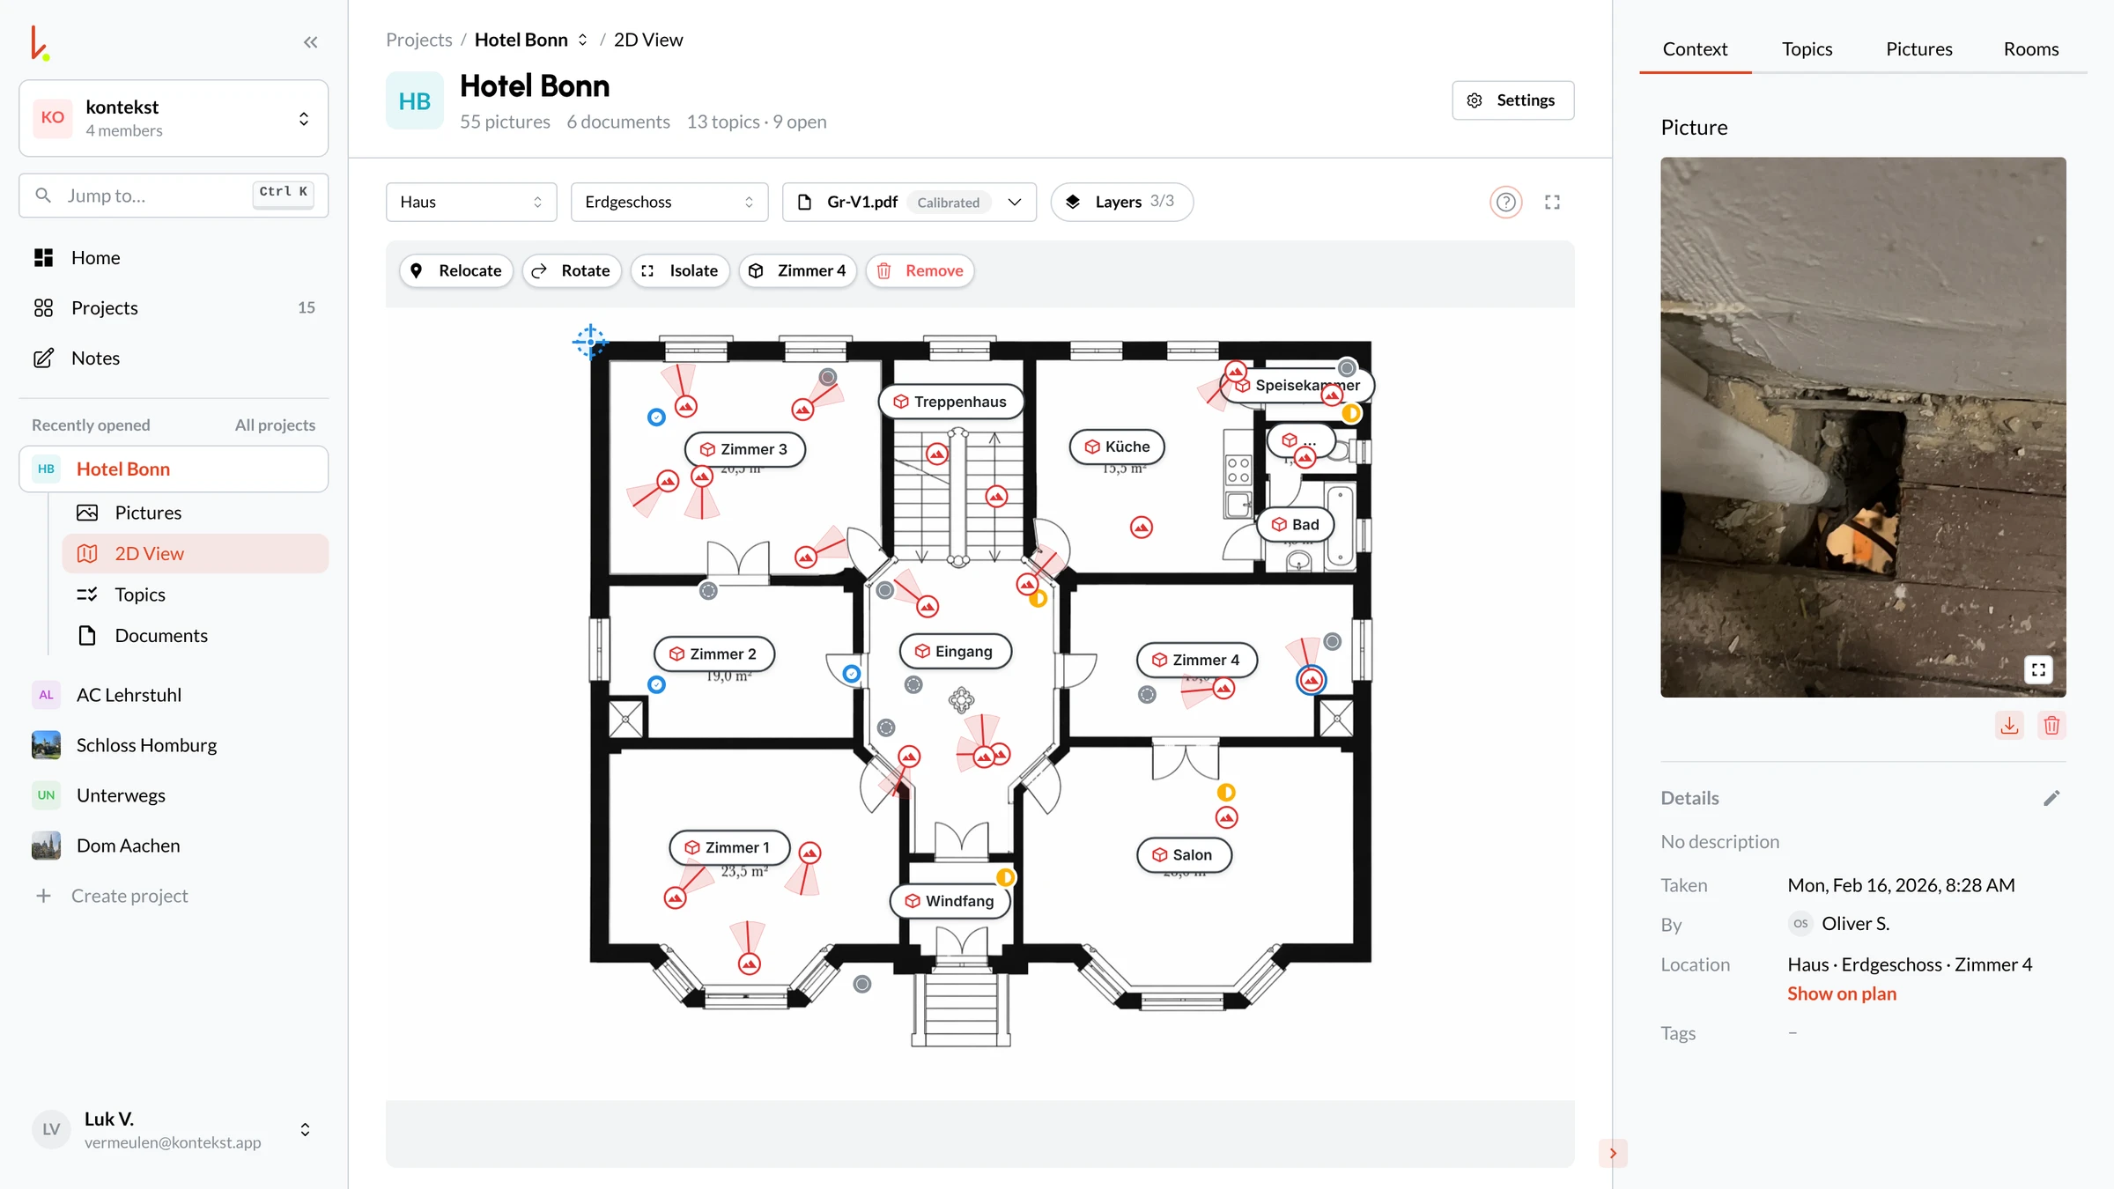Collapse right panel with red chevron
2114x1189 pixels.
click(x=1613, y=1153)
